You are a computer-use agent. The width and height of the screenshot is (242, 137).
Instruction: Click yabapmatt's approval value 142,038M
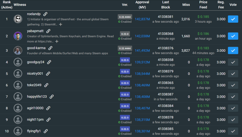(x=142, y=36)
